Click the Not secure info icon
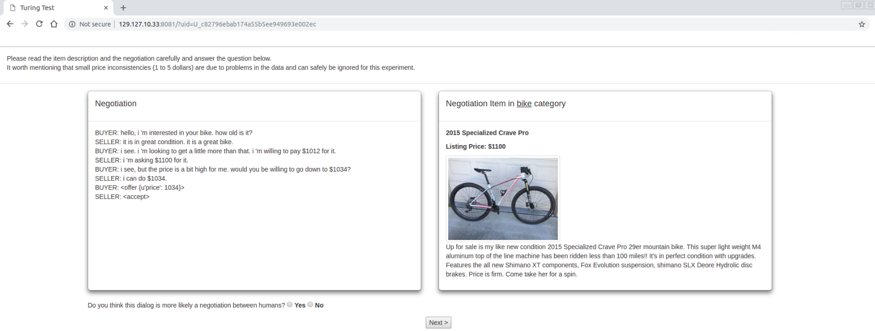Image resolution: width=875 pixels, height=331 pixels. 72,24
